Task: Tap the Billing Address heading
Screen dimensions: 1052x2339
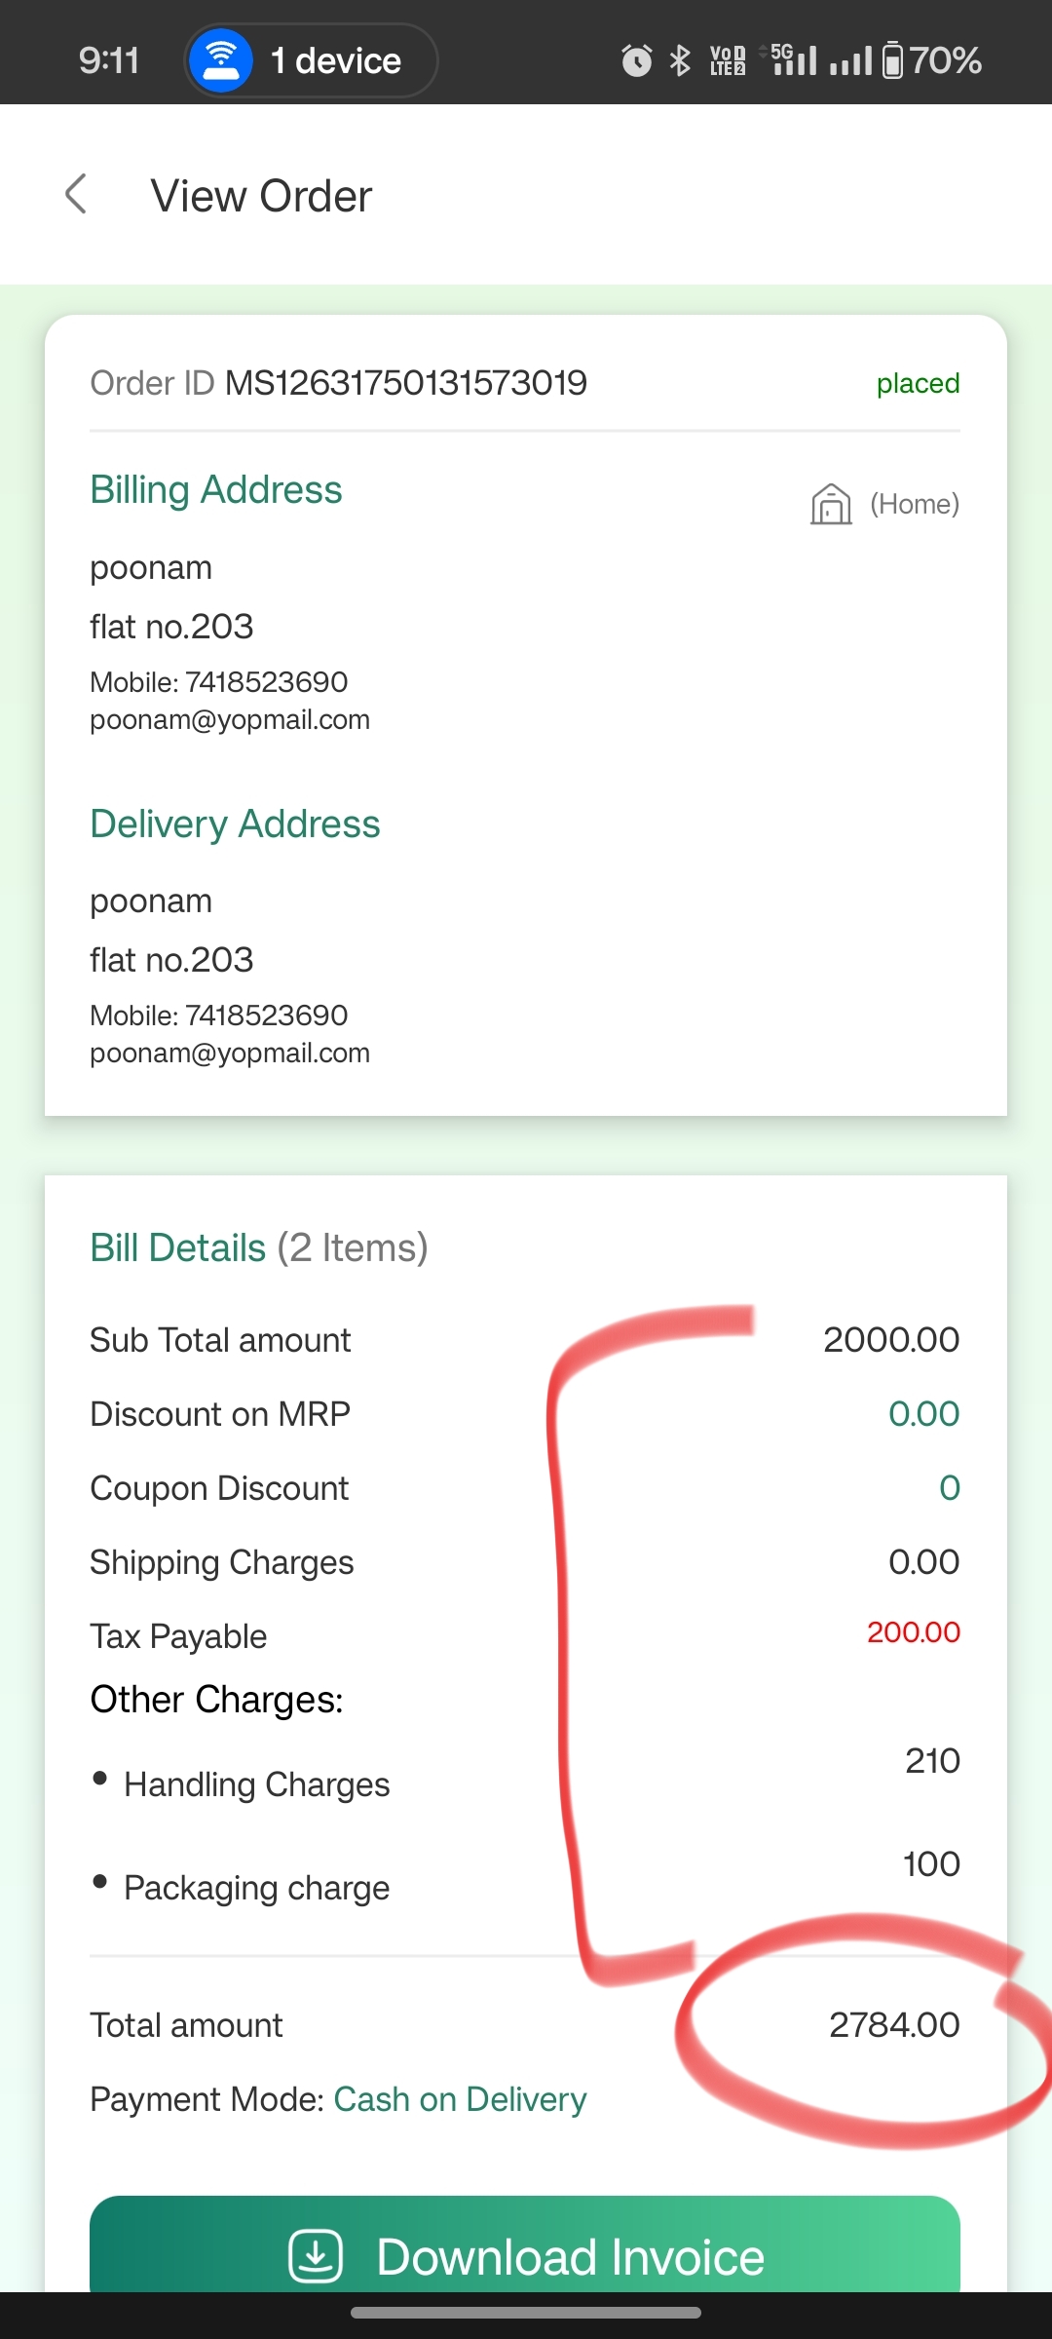Action: [216, 489]
